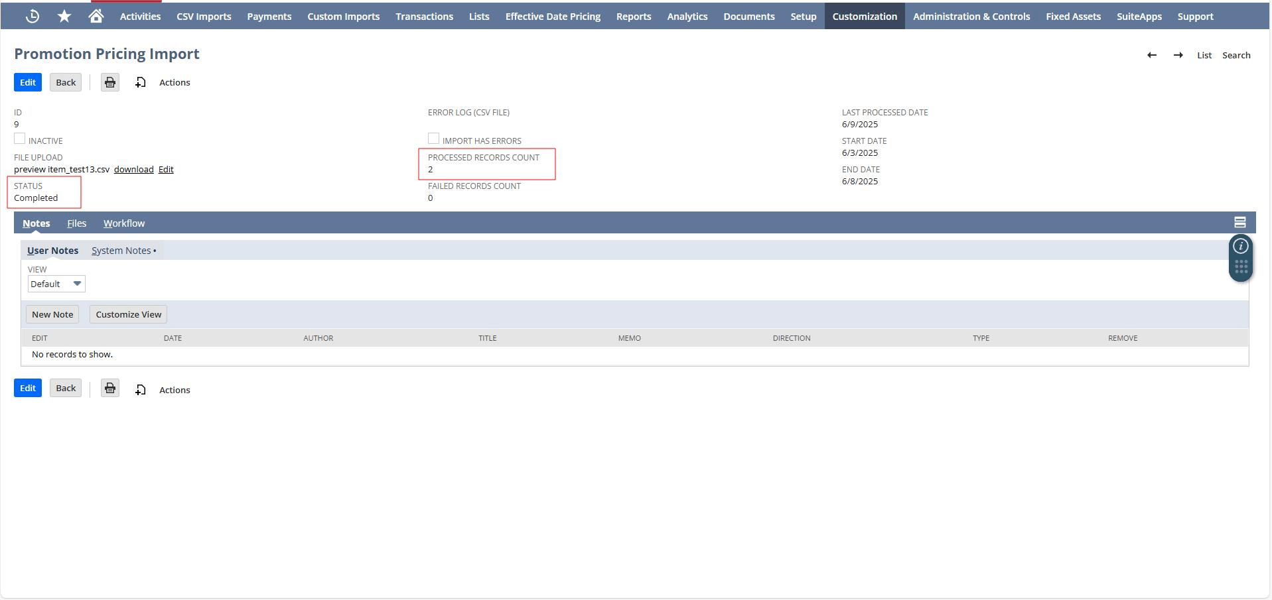
Task: Go to the Home house icon
Action: click(x=96, y=16)
